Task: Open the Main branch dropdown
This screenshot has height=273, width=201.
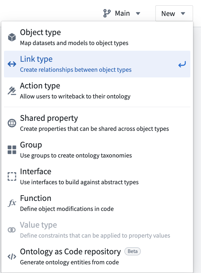Action: point(122,13)
